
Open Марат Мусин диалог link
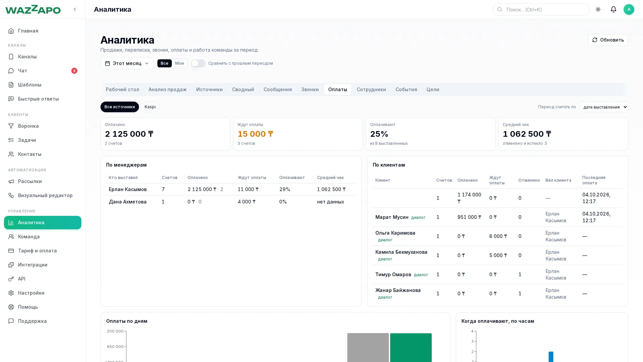(x=418, y=218)
